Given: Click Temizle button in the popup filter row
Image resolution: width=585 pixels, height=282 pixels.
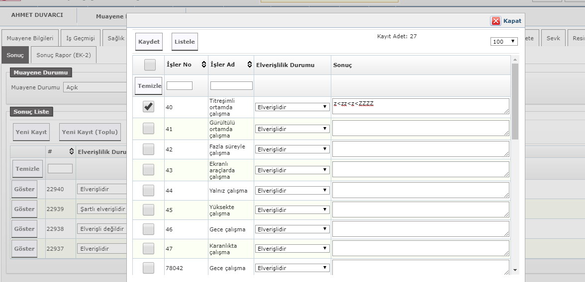Looking at the screenshot, I should tap(150, 86).
